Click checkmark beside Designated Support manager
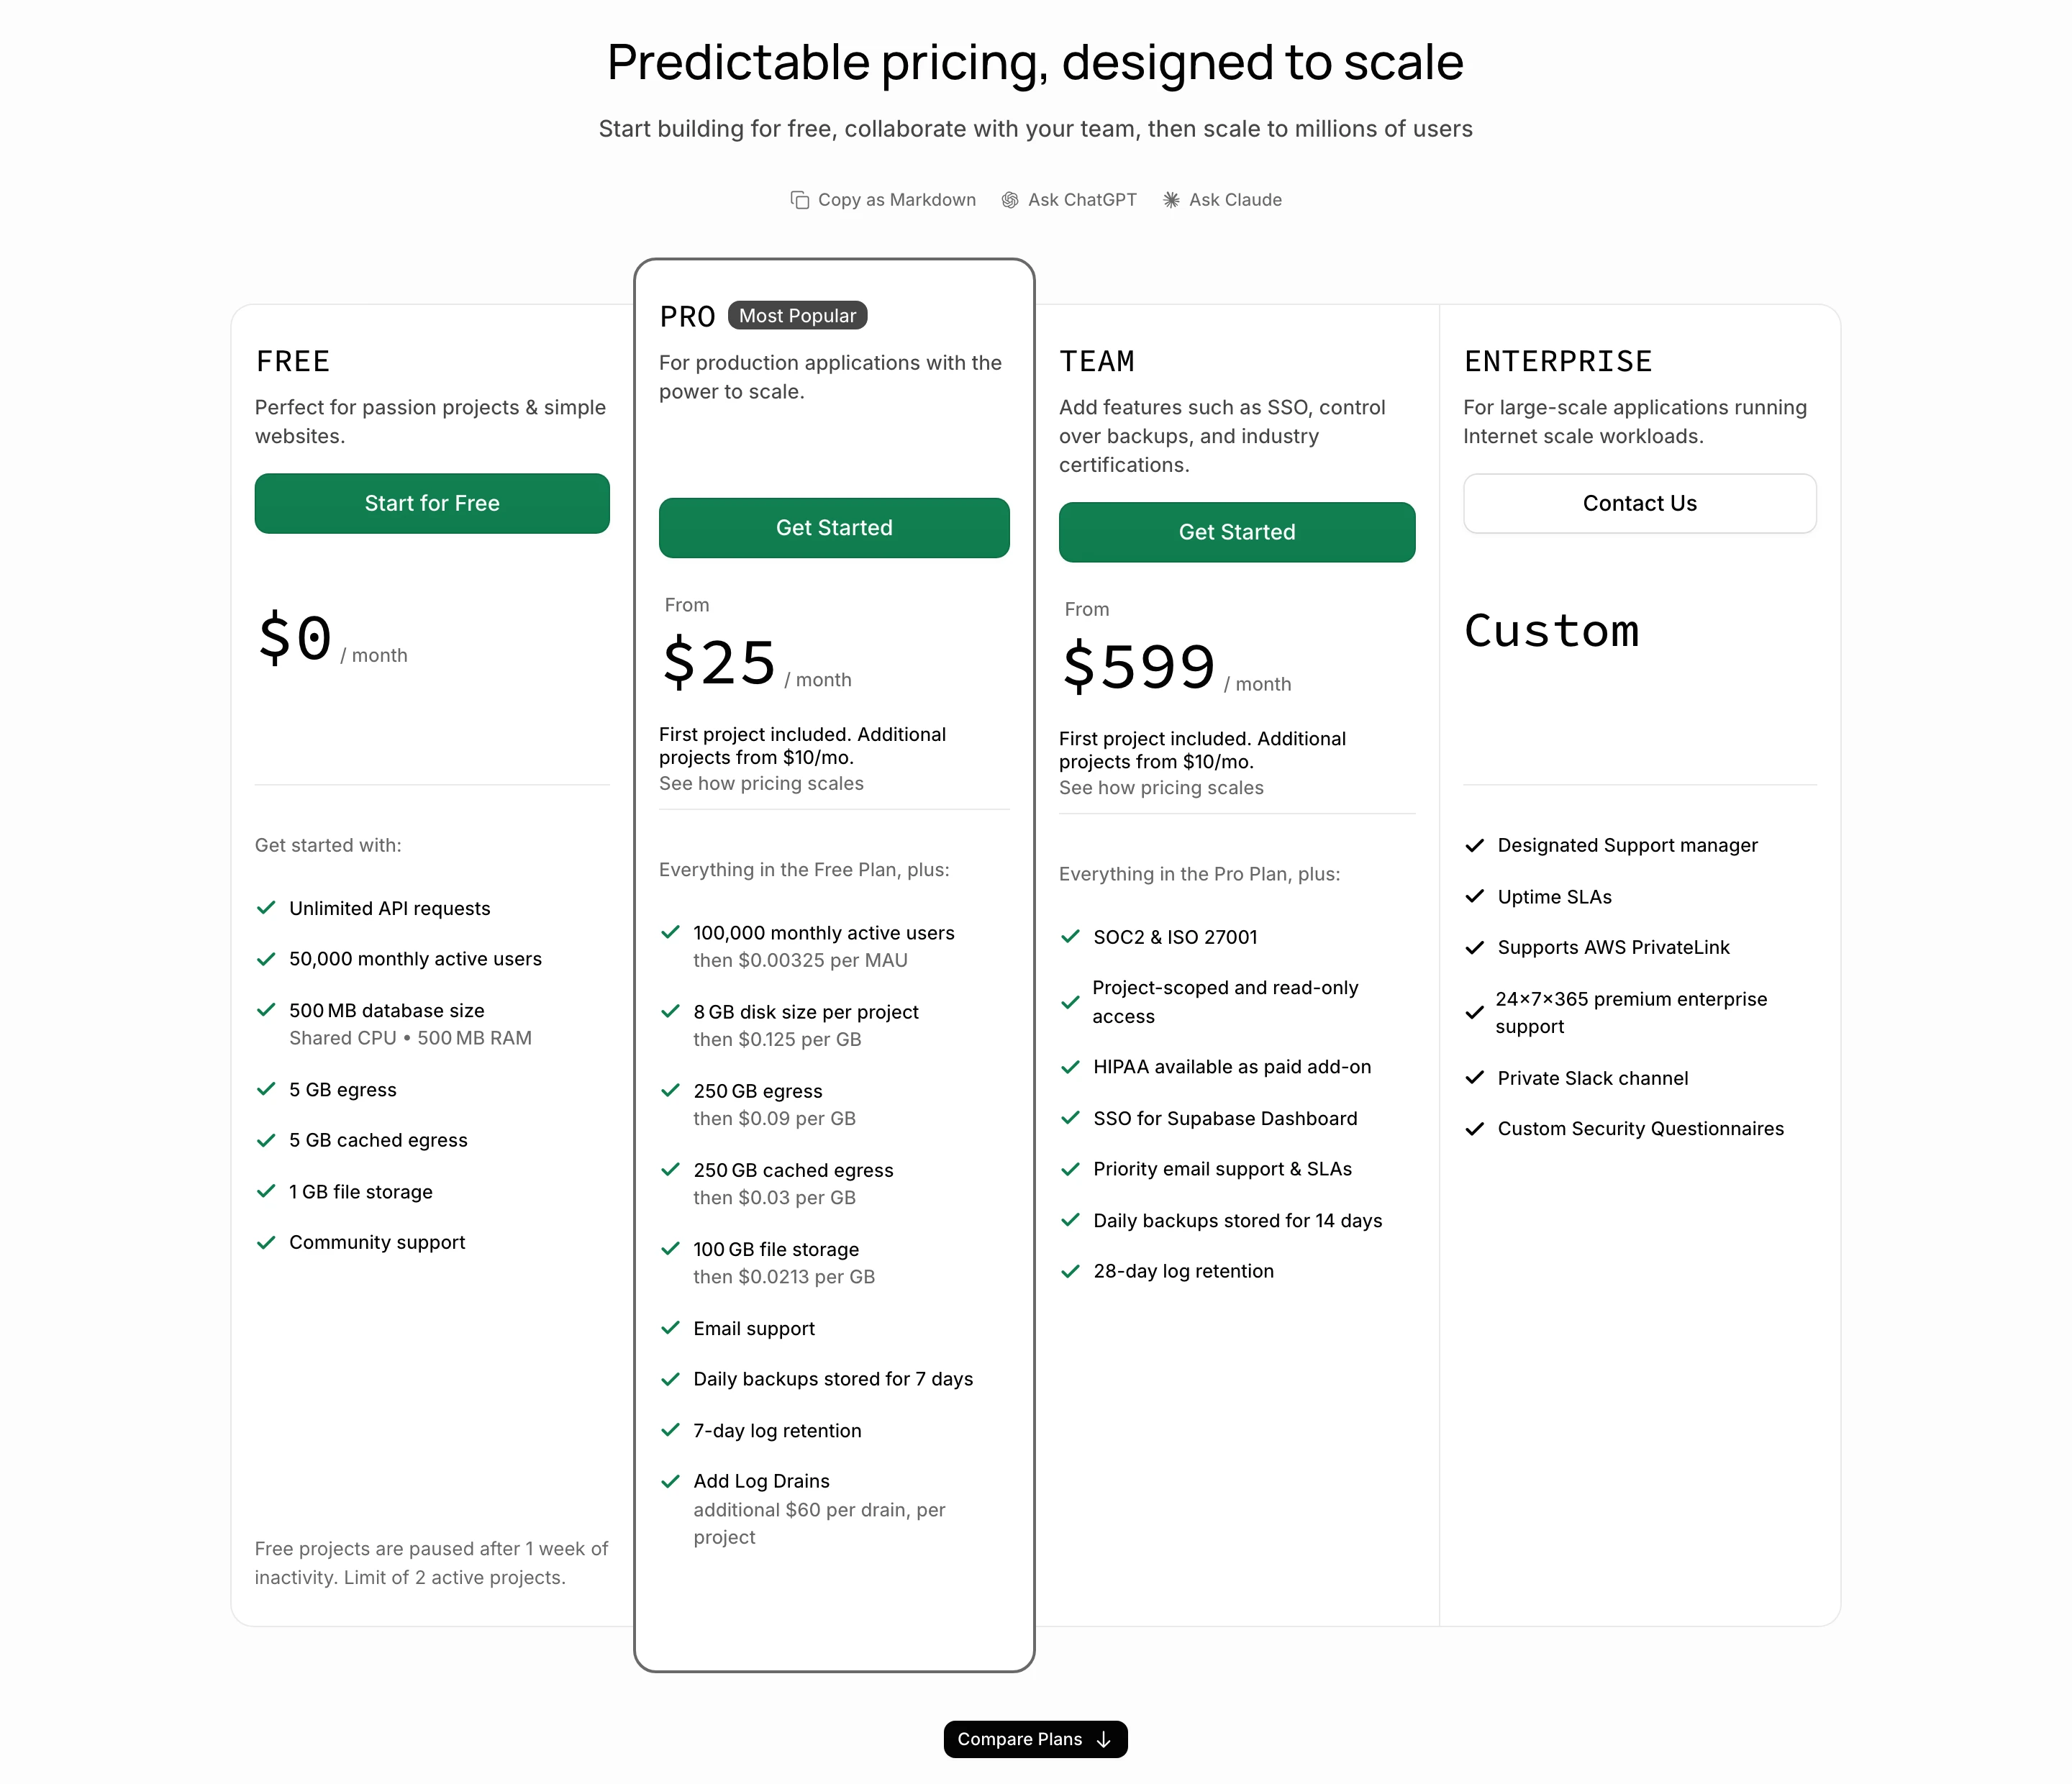The image size is (2072, 1784). pyautogui.click(x=1474, y=846)
